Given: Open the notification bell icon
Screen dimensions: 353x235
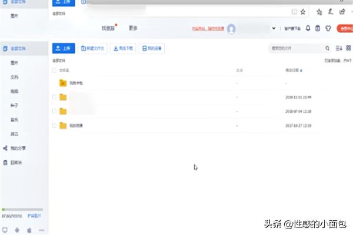Looking at the screenshot, I should pos(308,28).
